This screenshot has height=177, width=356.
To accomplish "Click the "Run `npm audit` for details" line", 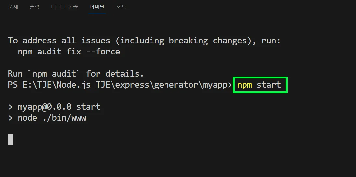I will click(x=76, y=74).
